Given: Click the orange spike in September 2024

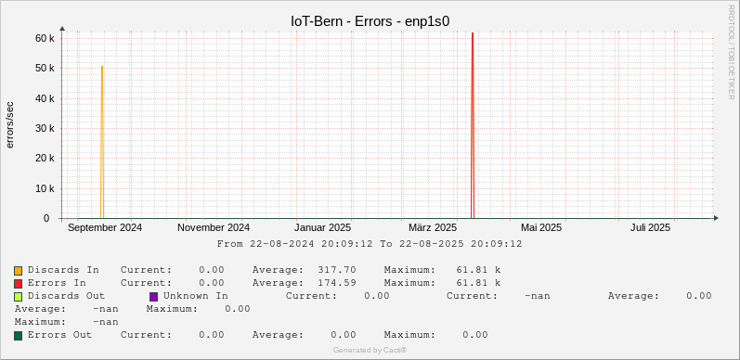Looking at the screenshot, I should coord(102,142).
